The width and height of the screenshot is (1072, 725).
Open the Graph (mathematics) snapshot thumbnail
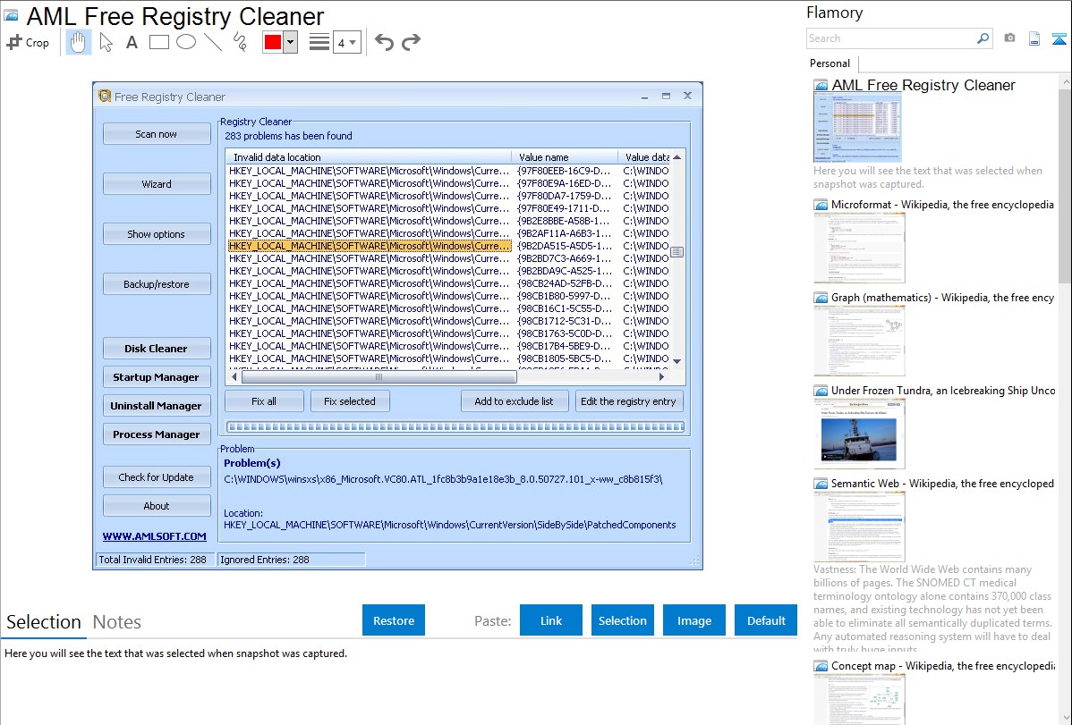click(x=859, y=341)
